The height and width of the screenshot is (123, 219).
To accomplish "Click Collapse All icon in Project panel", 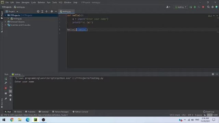I will click(x=47, y=11).
